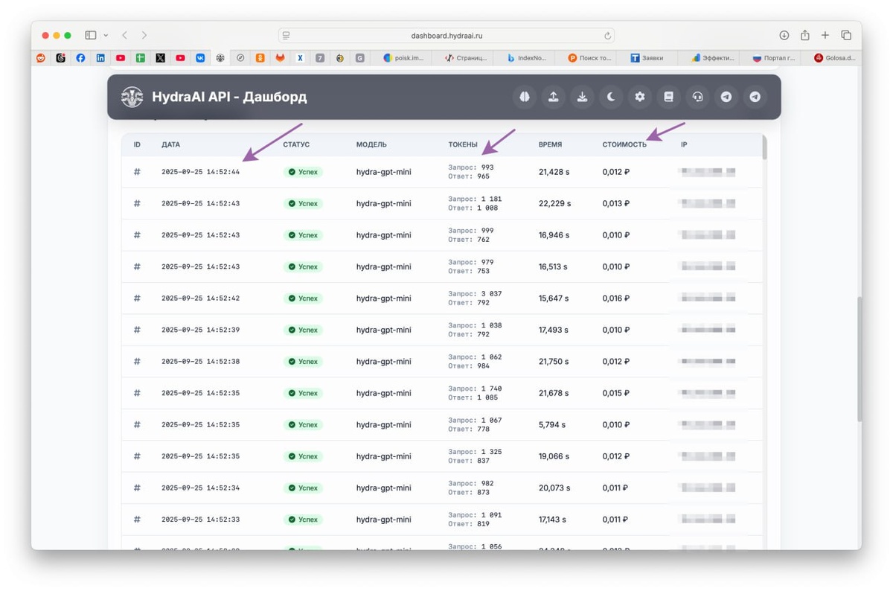This screenshot has width=893, height=591.
Task: Click the 0,016 ₽ cost cell
Action: 616,298
